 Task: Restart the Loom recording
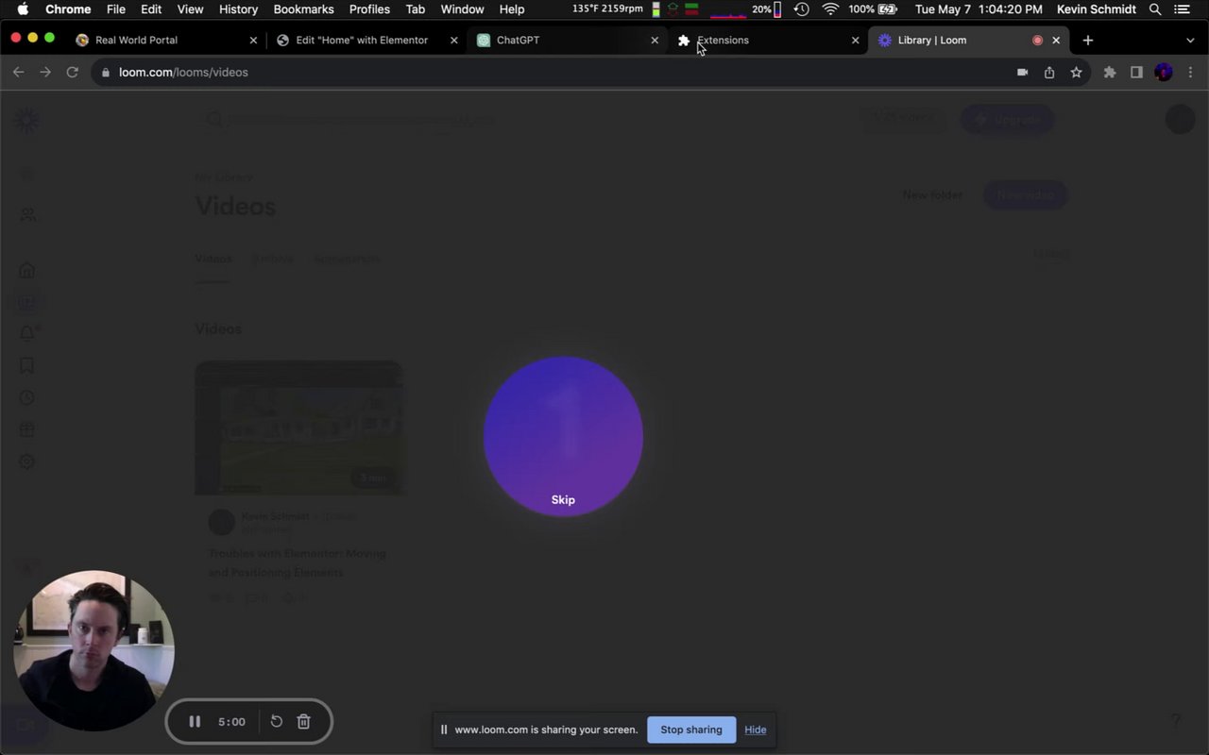point(277,722)
